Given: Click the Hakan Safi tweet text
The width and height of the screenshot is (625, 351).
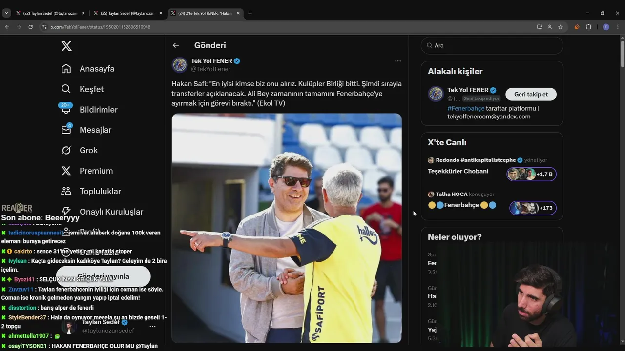Looking at the screenshot, I should click(x=287, y=94).
